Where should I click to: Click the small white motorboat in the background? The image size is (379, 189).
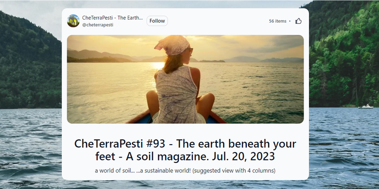coord(366,106)
